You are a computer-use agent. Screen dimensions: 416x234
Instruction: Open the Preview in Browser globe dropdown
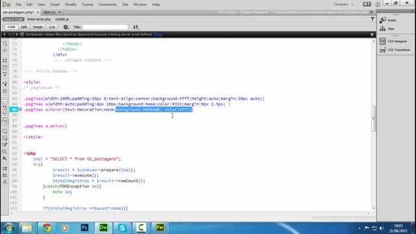point(66,27)
